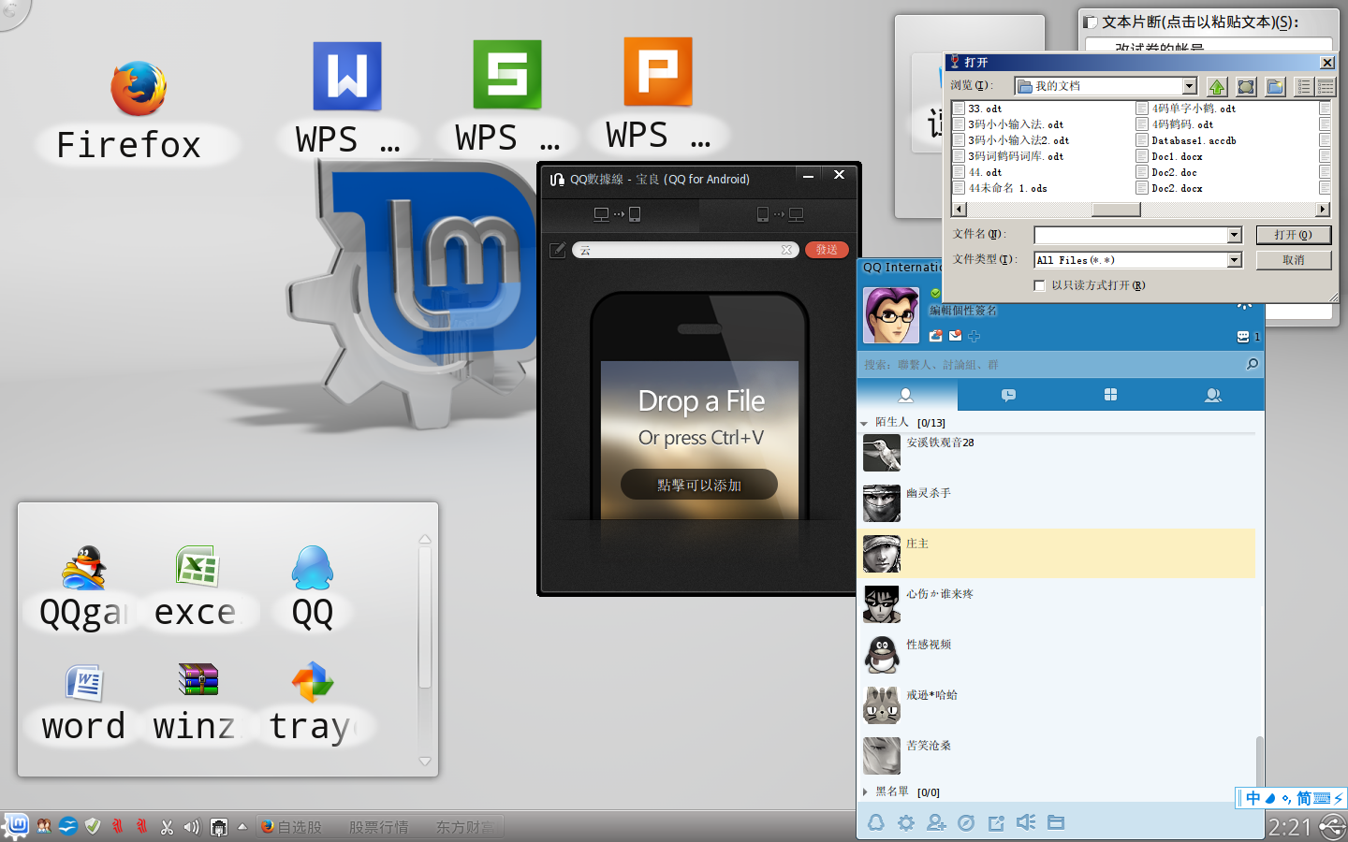Viewport: 1348px width, 842px height.
Task: Go up one folder level in Open dialog
Action: [1217, 86]
